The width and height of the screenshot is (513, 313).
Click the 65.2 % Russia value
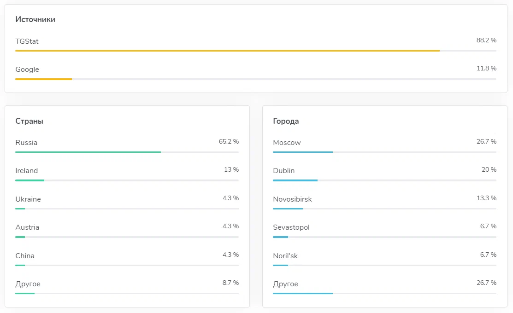point(229,141)
